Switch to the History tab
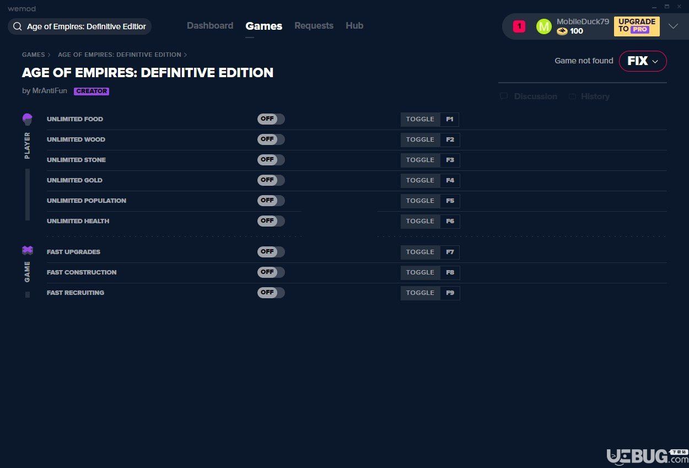The image size is (689, 468). pos(595,96)
